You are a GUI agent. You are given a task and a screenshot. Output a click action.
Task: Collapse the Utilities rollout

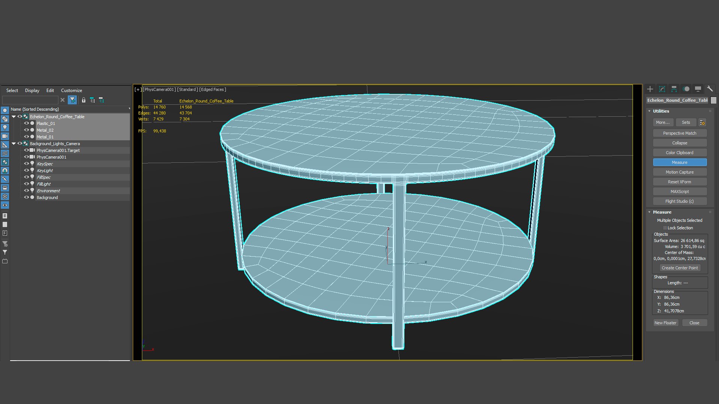pos(649,111)
